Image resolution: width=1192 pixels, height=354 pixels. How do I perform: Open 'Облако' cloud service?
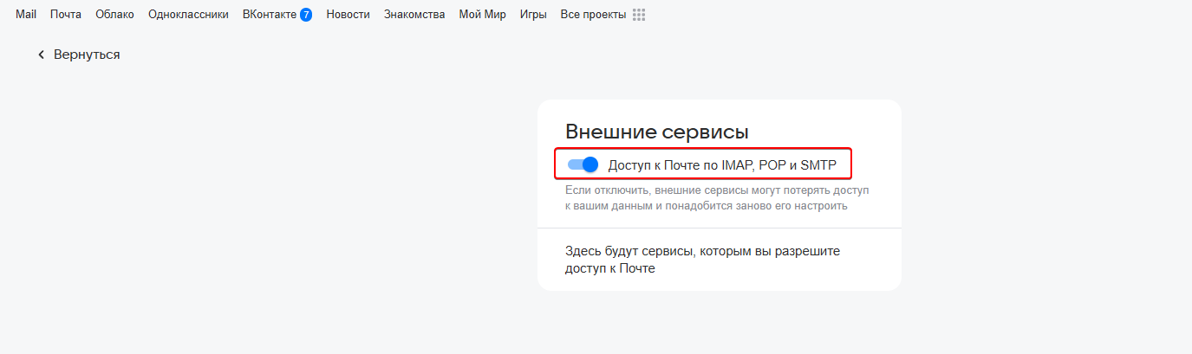point(114,15)
